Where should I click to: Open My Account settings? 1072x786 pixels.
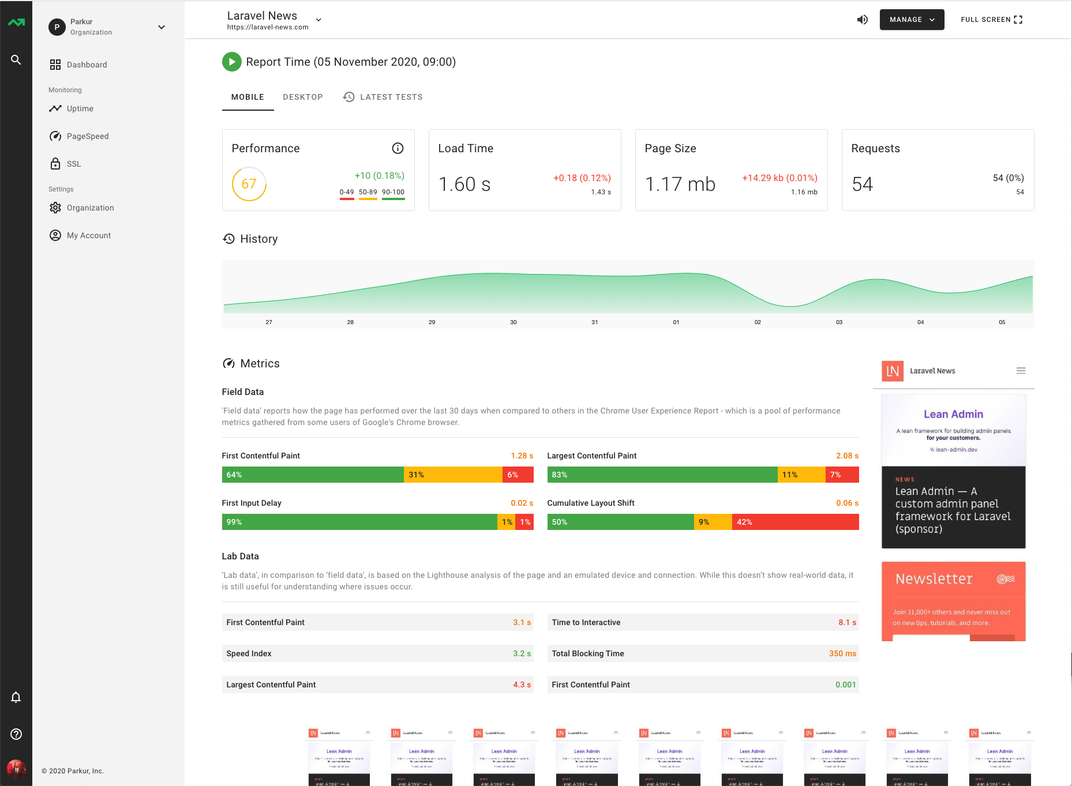(88, 235)
